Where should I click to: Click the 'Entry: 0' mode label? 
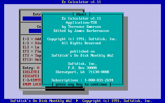pos(31,68)
